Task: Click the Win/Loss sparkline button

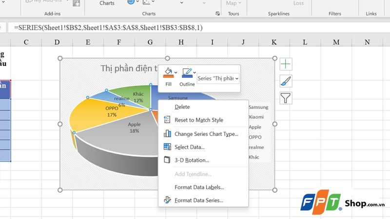Action: point(298,3)
